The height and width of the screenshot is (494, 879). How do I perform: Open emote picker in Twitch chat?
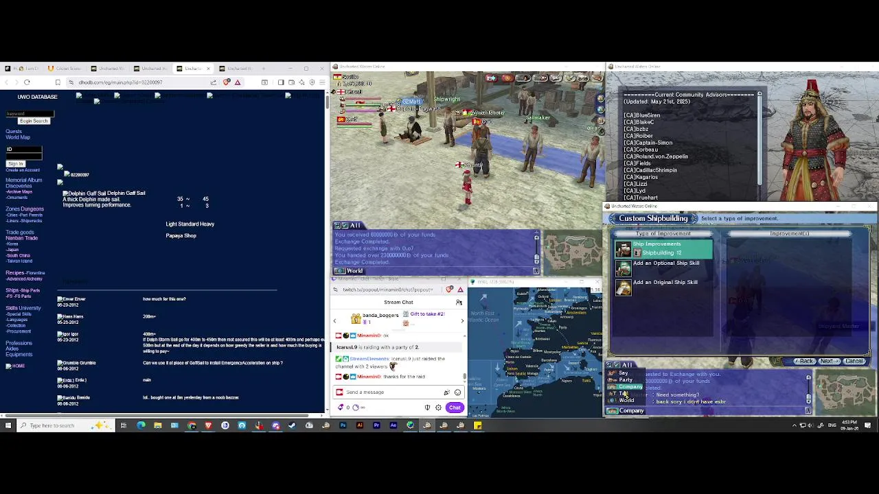coord(457,392)
